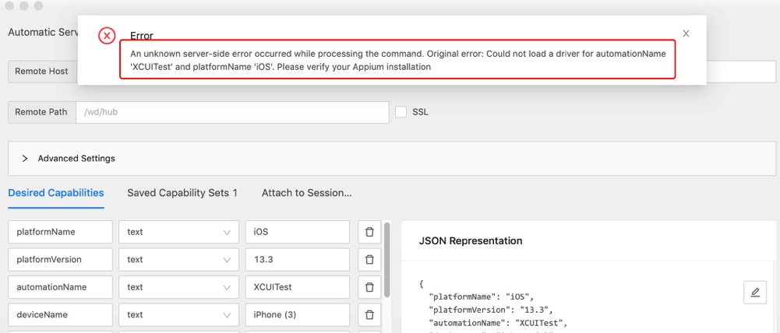Close the error notification
780x333 pixels.
click(x=686, y=33)
